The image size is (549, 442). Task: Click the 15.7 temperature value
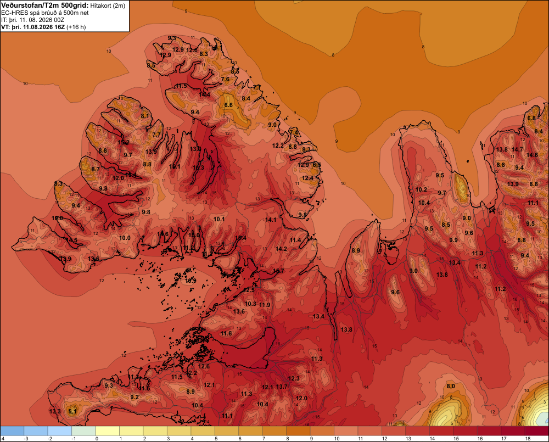(278, 271)
